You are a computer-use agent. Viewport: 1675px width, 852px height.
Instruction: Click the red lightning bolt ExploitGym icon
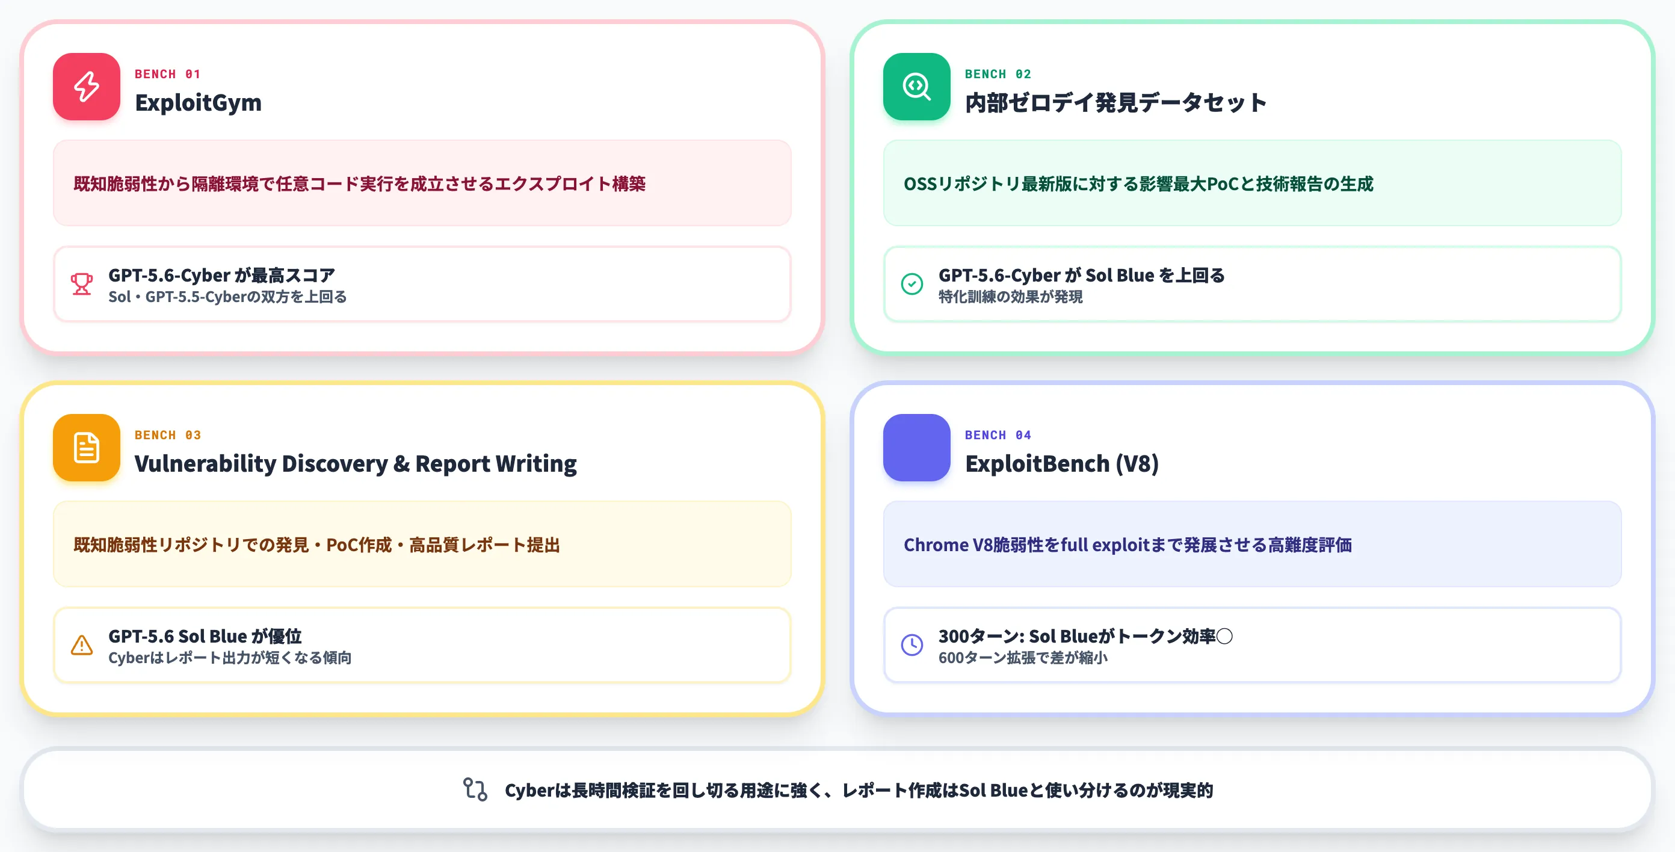[x=87, y=87]
